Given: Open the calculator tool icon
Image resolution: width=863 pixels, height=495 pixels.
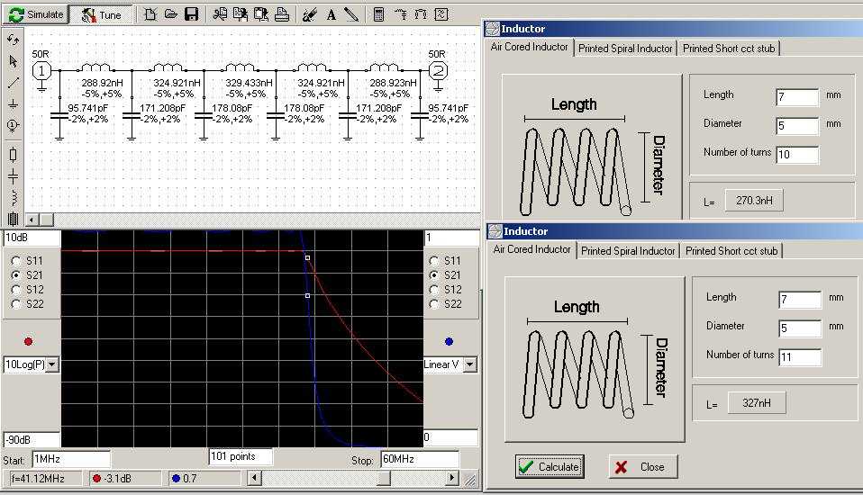Looking at the screenshot, I should click(378, 14).
